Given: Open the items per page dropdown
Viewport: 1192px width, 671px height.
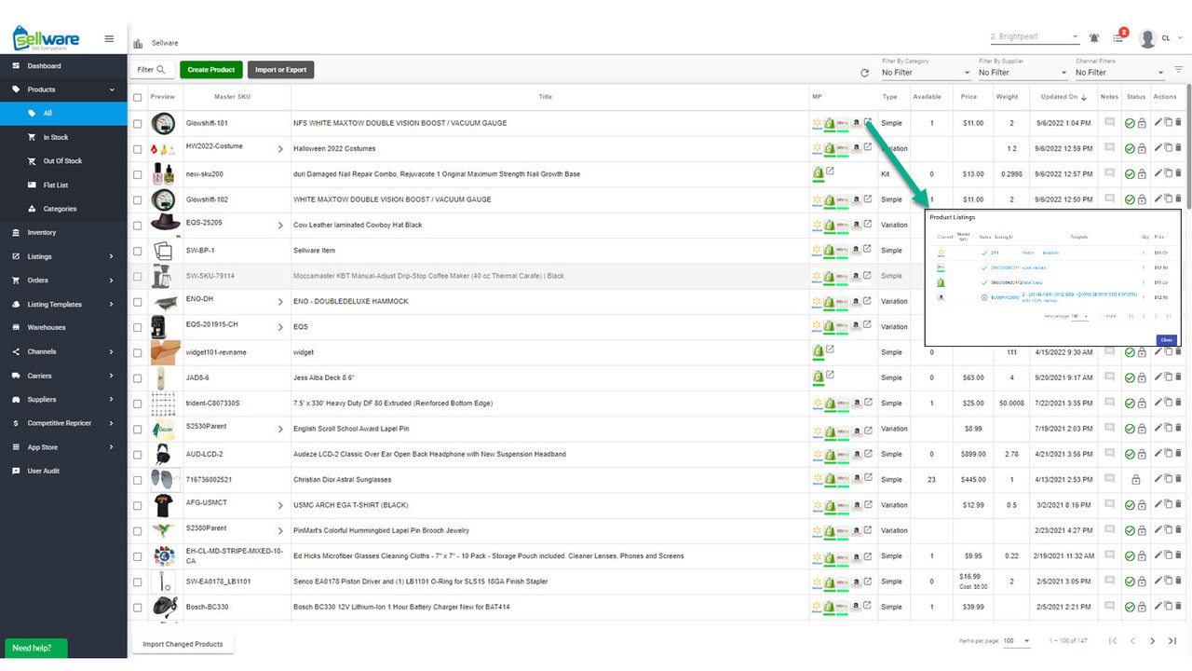Looking at the screenshot, I should click(x=1016, y=640).
